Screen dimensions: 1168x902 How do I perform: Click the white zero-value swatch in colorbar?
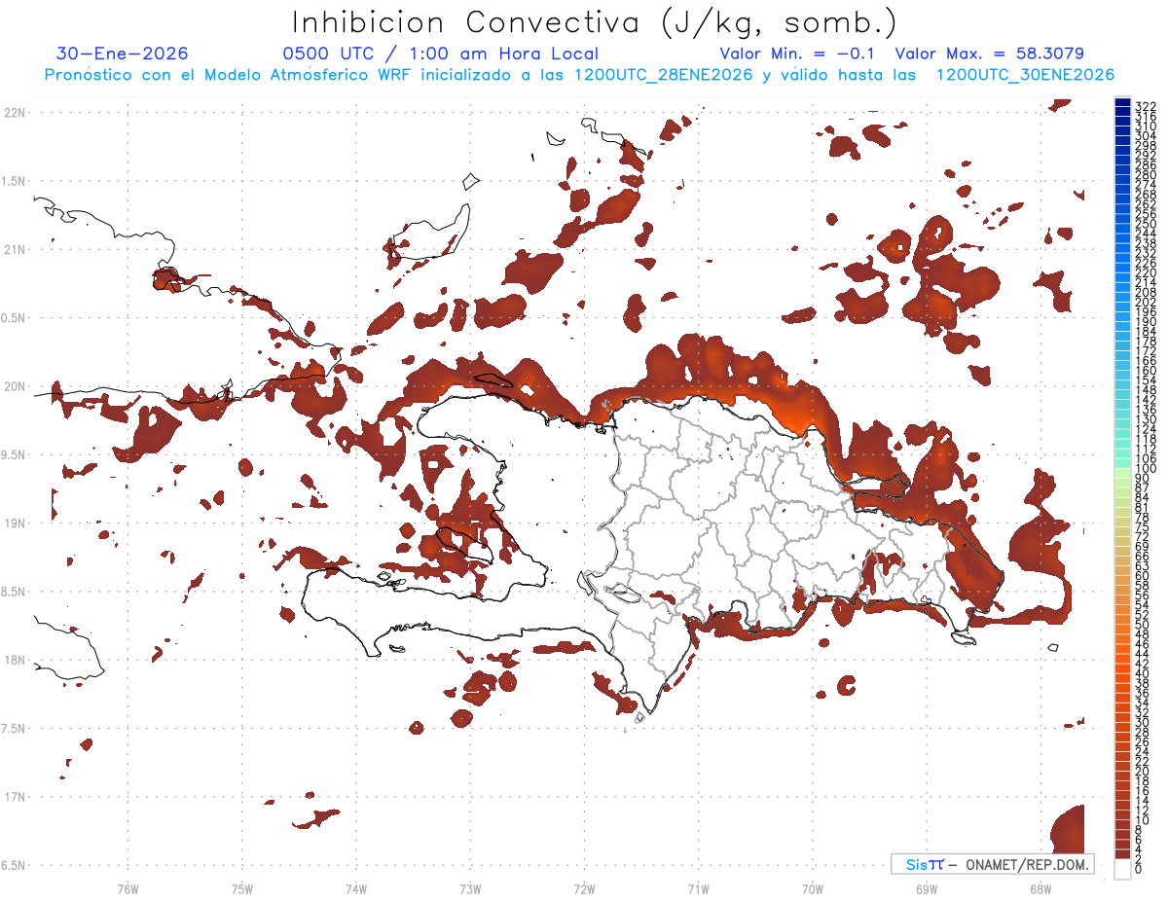[1122, 869]
